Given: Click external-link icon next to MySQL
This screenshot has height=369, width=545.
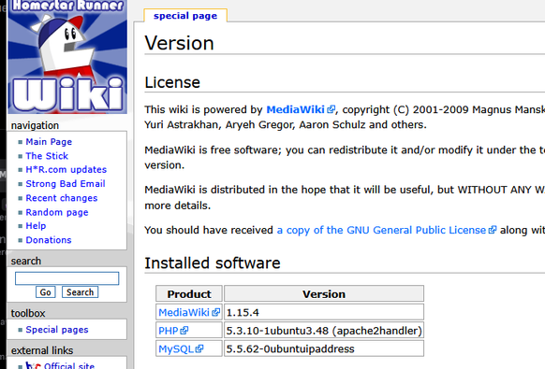Looking at the screenshot, I should [199, 348].
